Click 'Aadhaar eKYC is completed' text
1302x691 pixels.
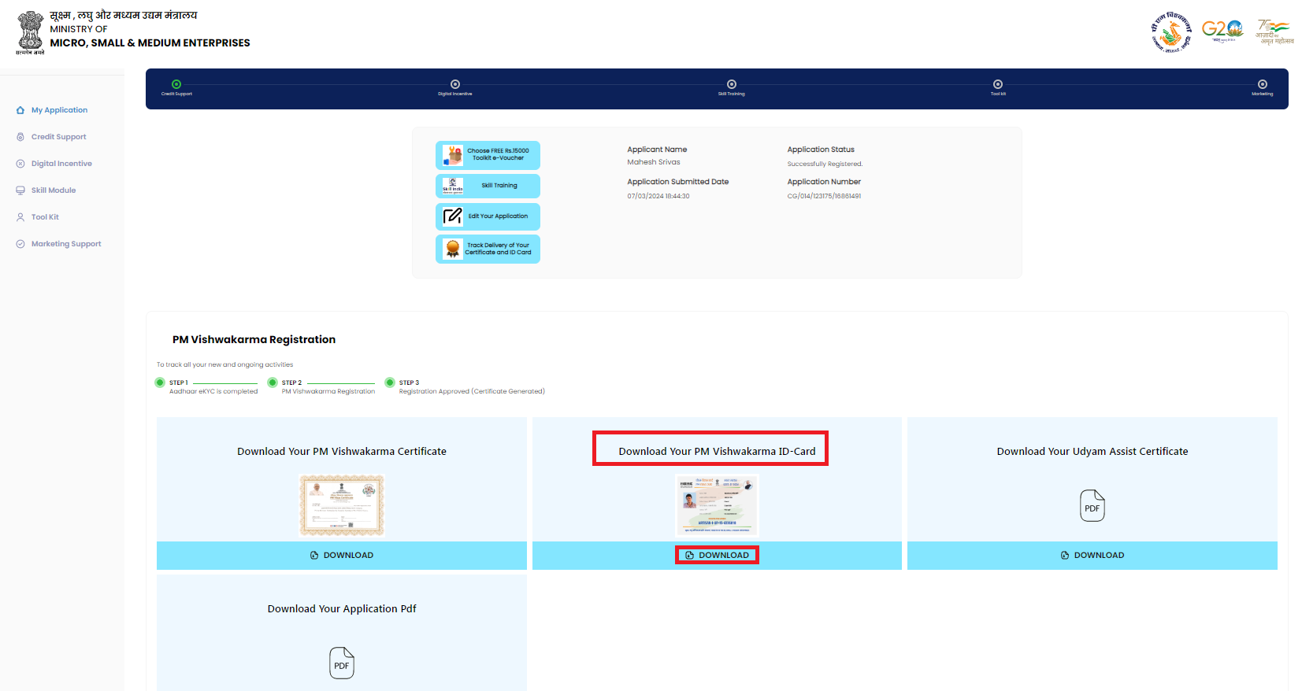click(x=213, y=391)
